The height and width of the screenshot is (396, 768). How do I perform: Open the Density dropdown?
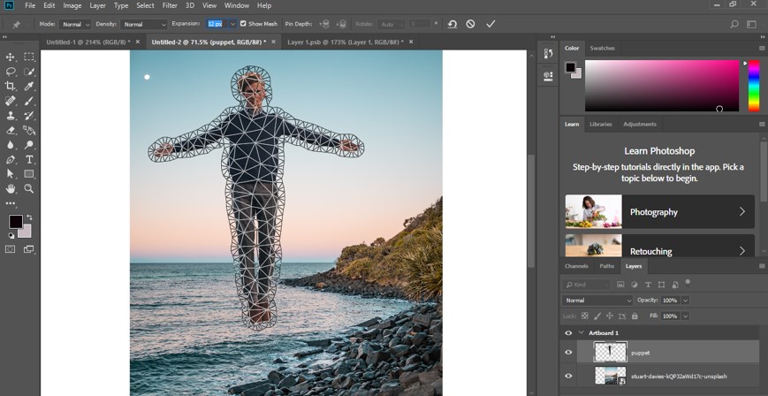(144, 24)
